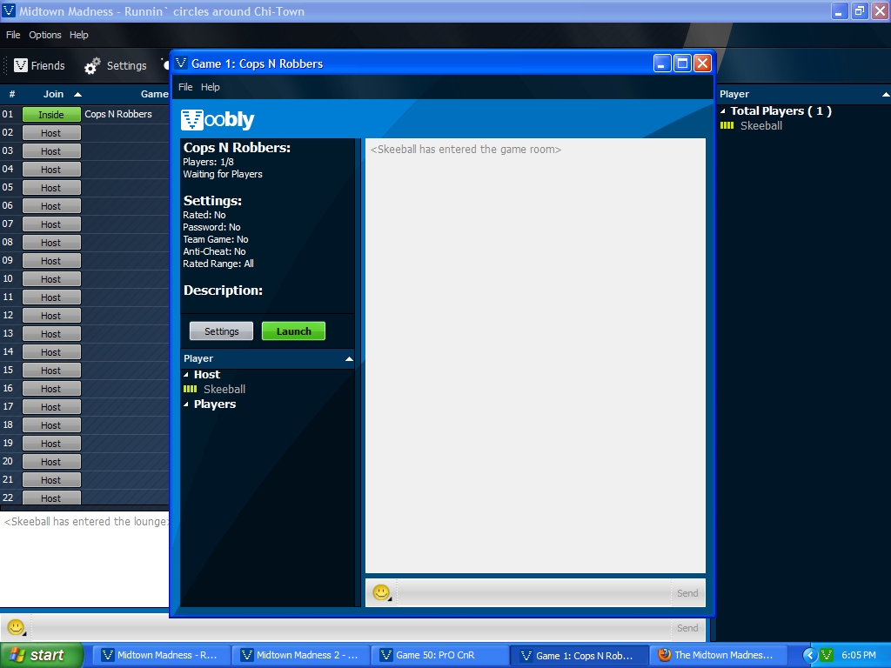Click the Voobly icon in the game window title bar
Image resolution: width=891 pixels, height=668 pixels.
pos(181,63)
